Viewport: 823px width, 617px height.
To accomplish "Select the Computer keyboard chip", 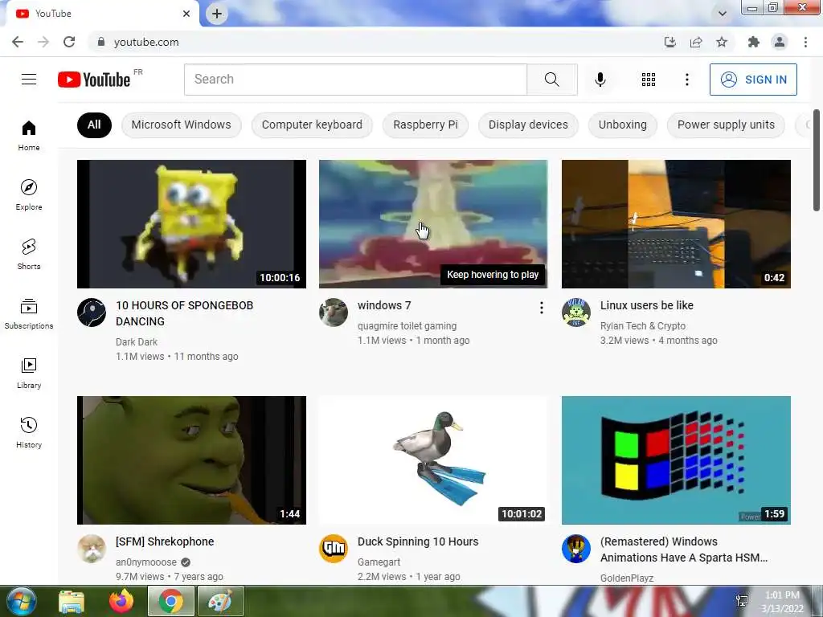I will (312, 125).
